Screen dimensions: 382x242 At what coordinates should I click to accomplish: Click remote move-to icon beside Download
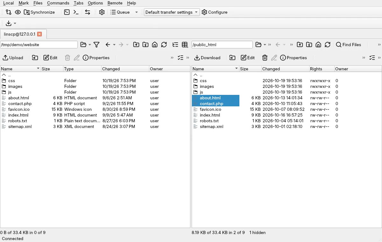pyautogui.click(x=232, y=58)
